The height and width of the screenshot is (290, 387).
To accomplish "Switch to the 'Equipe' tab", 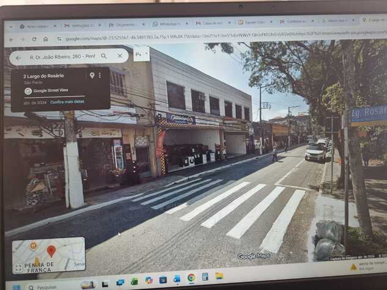I will tap(254, 22).
